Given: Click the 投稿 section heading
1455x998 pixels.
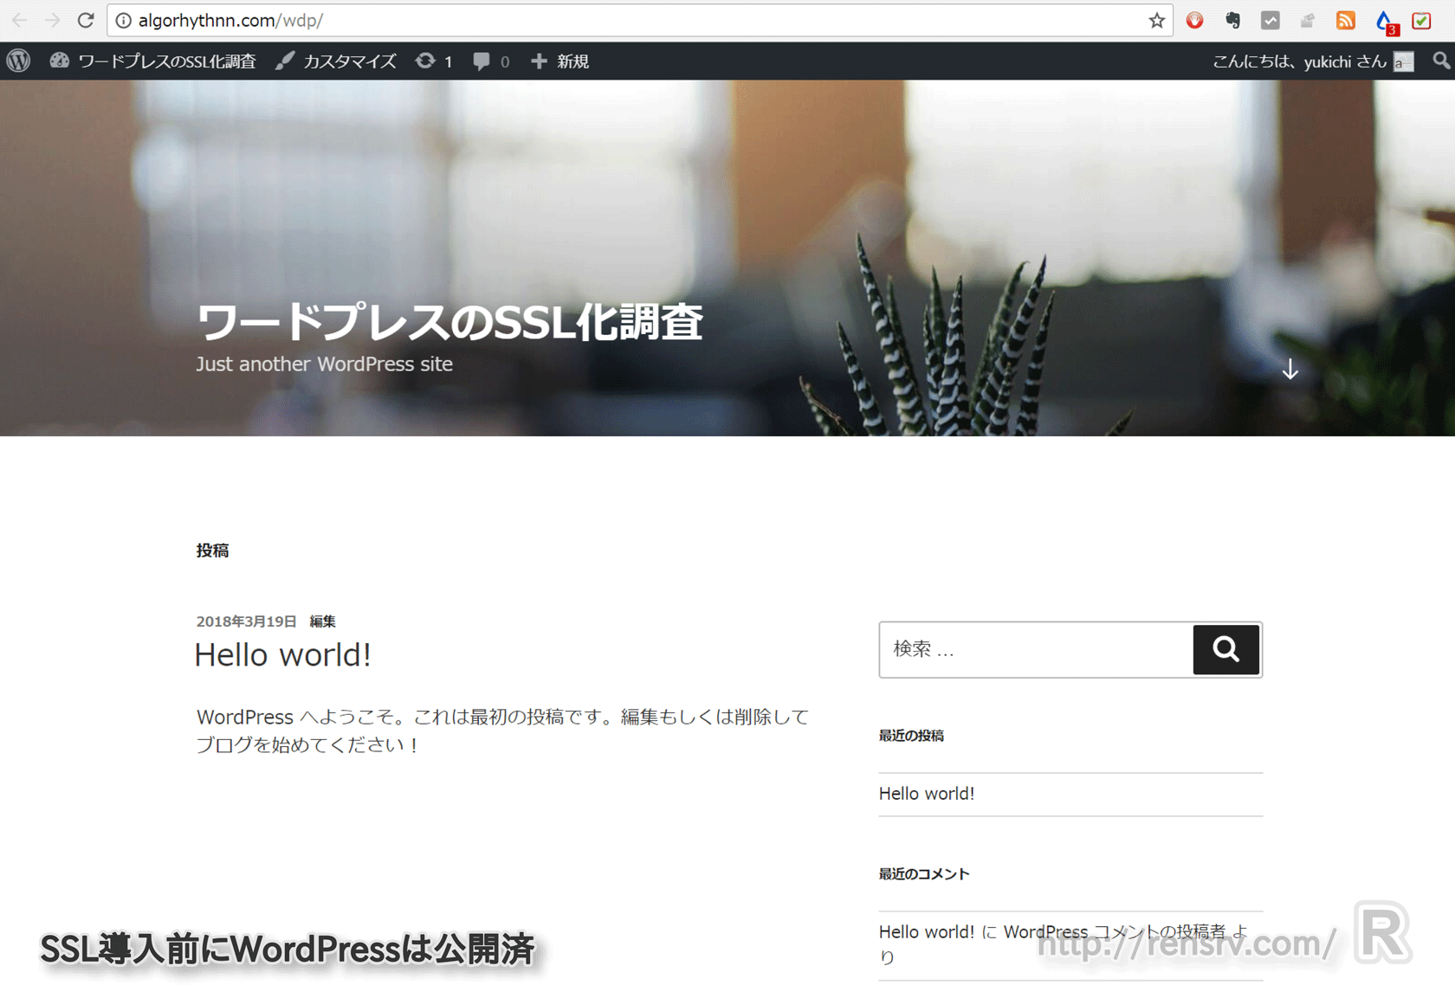Looking at the screenshot, I should pyautogui.click(x=212, y=551).
